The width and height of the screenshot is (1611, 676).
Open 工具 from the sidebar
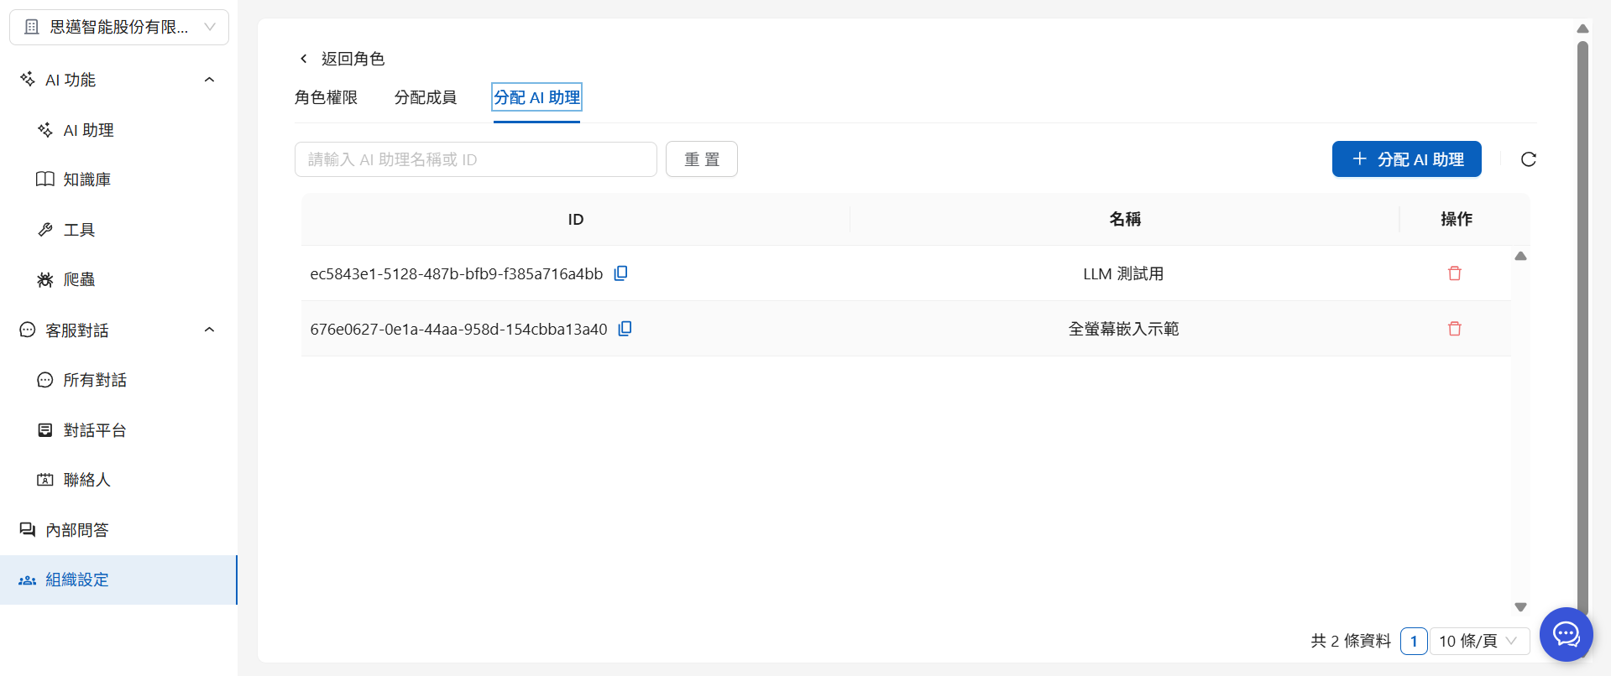coord(79,230)
